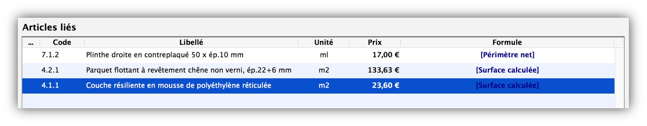Click the 'ml' unit cell

coord(324,55)
